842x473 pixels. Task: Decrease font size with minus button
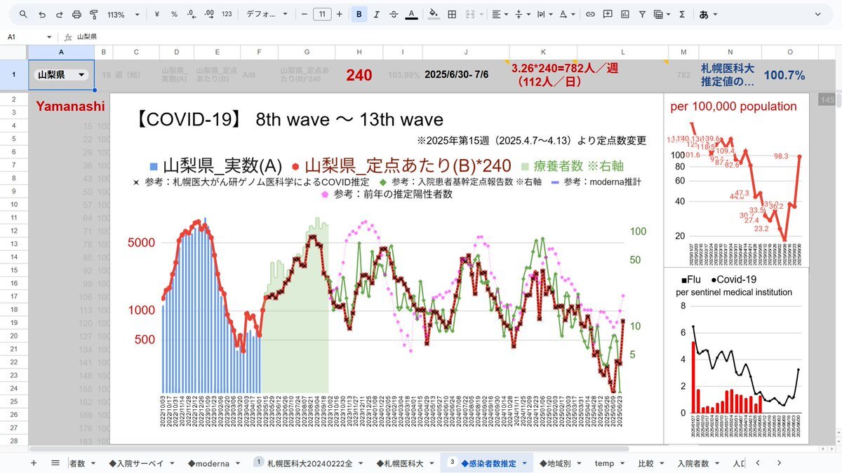(305, 14)
